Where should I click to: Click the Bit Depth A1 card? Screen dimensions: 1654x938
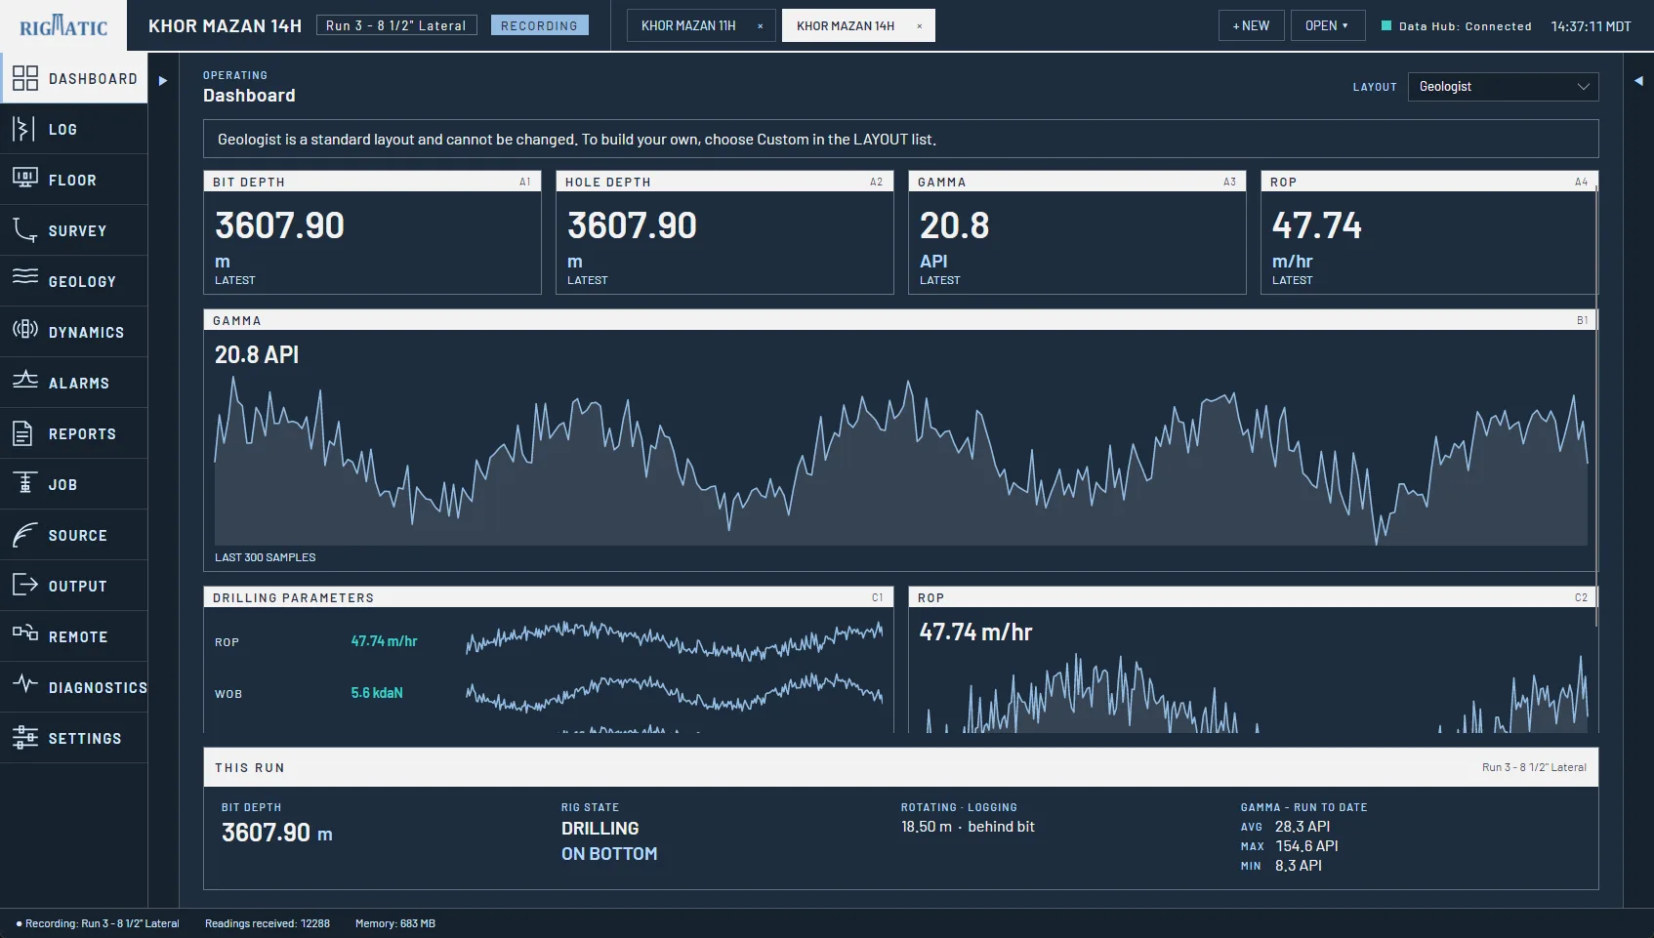click(x=372, y=232)
